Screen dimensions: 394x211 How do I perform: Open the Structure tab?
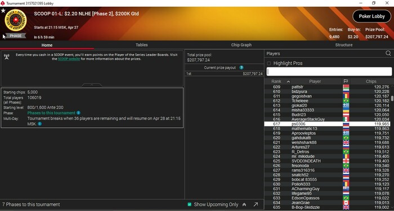[344, 45]
